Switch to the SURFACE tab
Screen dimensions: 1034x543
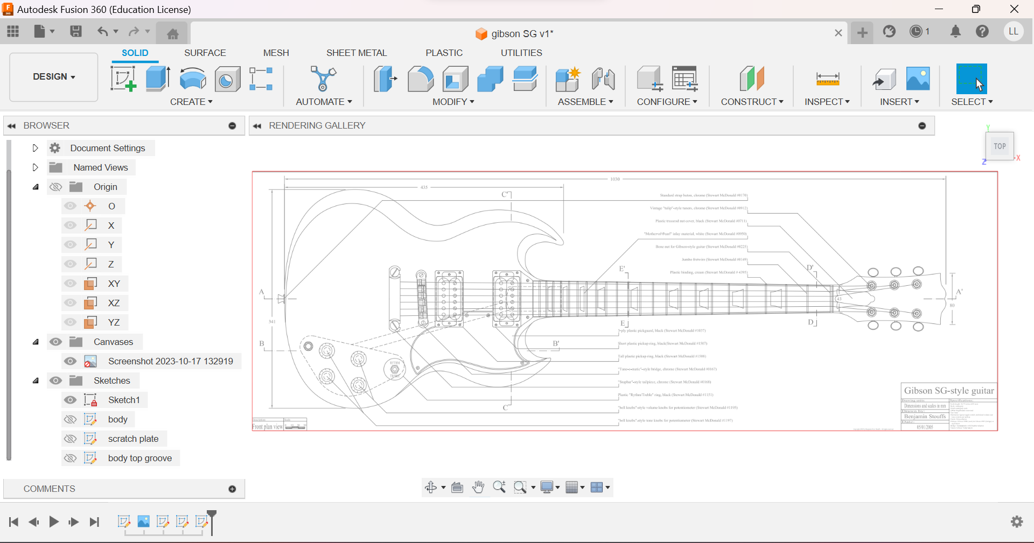click(205, 53)
